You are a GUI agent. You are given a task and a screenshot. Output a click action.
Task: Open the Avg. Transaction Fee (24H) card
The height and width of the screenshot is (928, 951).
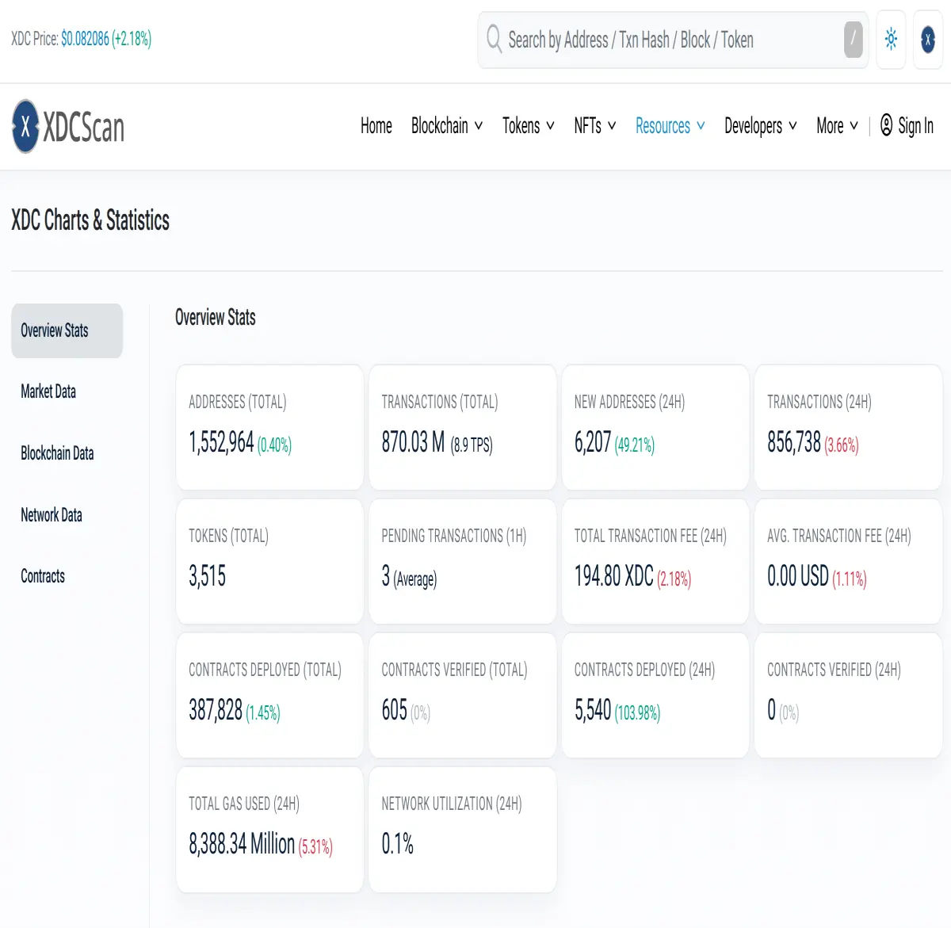(848, 561)
